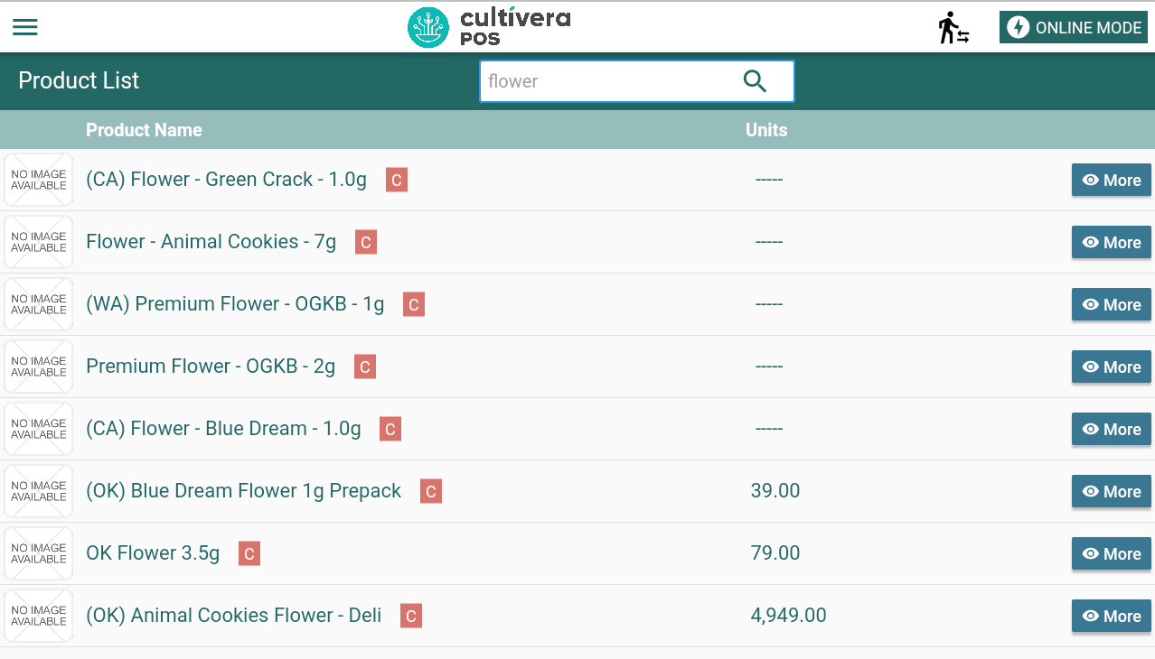This screenshot has width=1155, height=659.
Task: Show more for (OK) Animal Cookies Deli
Action: 1112,616
